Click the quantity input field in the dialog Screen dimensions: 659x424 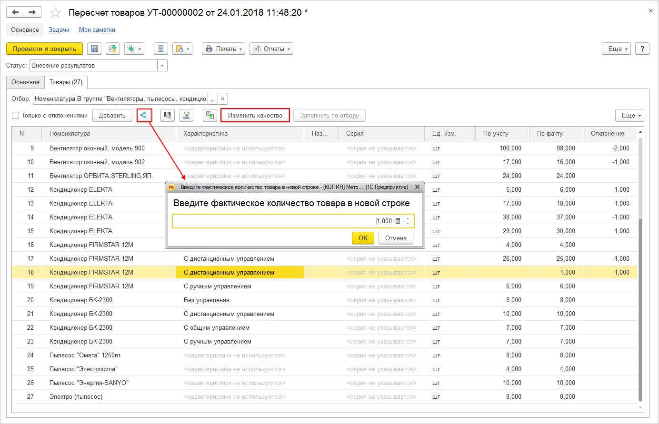click(x=283, y=221)
